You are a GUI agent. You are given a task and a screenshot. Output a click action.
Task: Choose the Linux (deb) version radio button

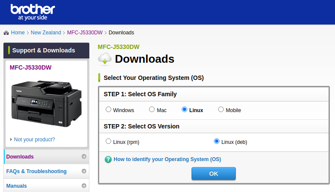point(216,141)
